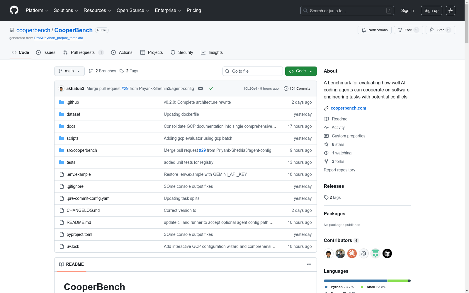Open the README.md file
Viewport: 469px width, 293px height.
click(79, 222)
